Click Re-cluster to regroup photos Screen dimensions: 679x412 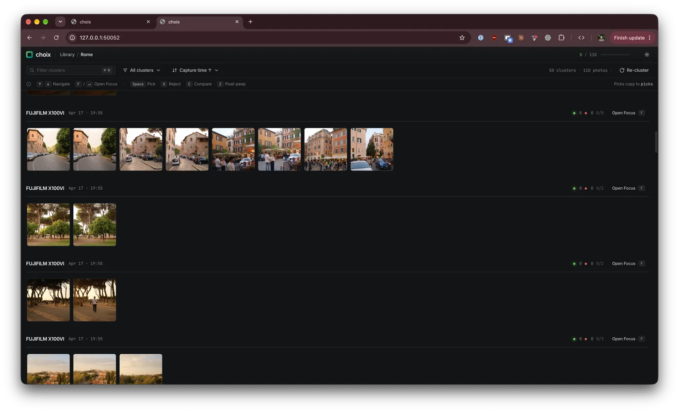634,70
